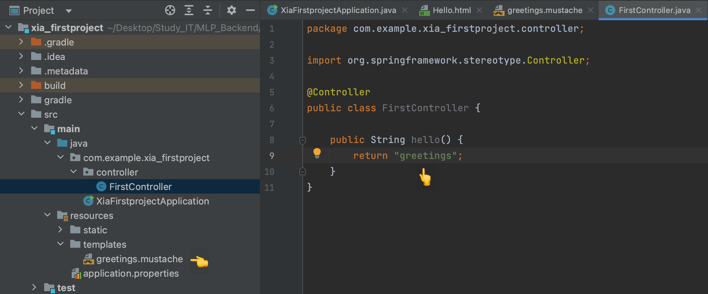Click line number 11 in gutter
Image resolution: width=708 pixels, height=294 pixels.
[269, 187]
